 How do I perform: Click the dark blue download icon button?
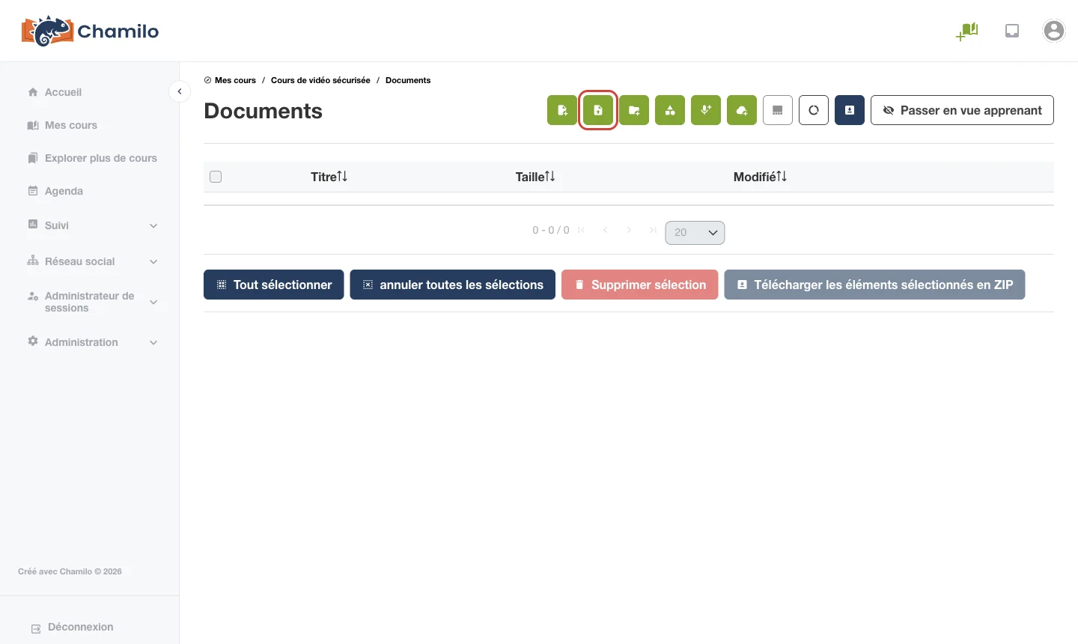tap(850, 110)
